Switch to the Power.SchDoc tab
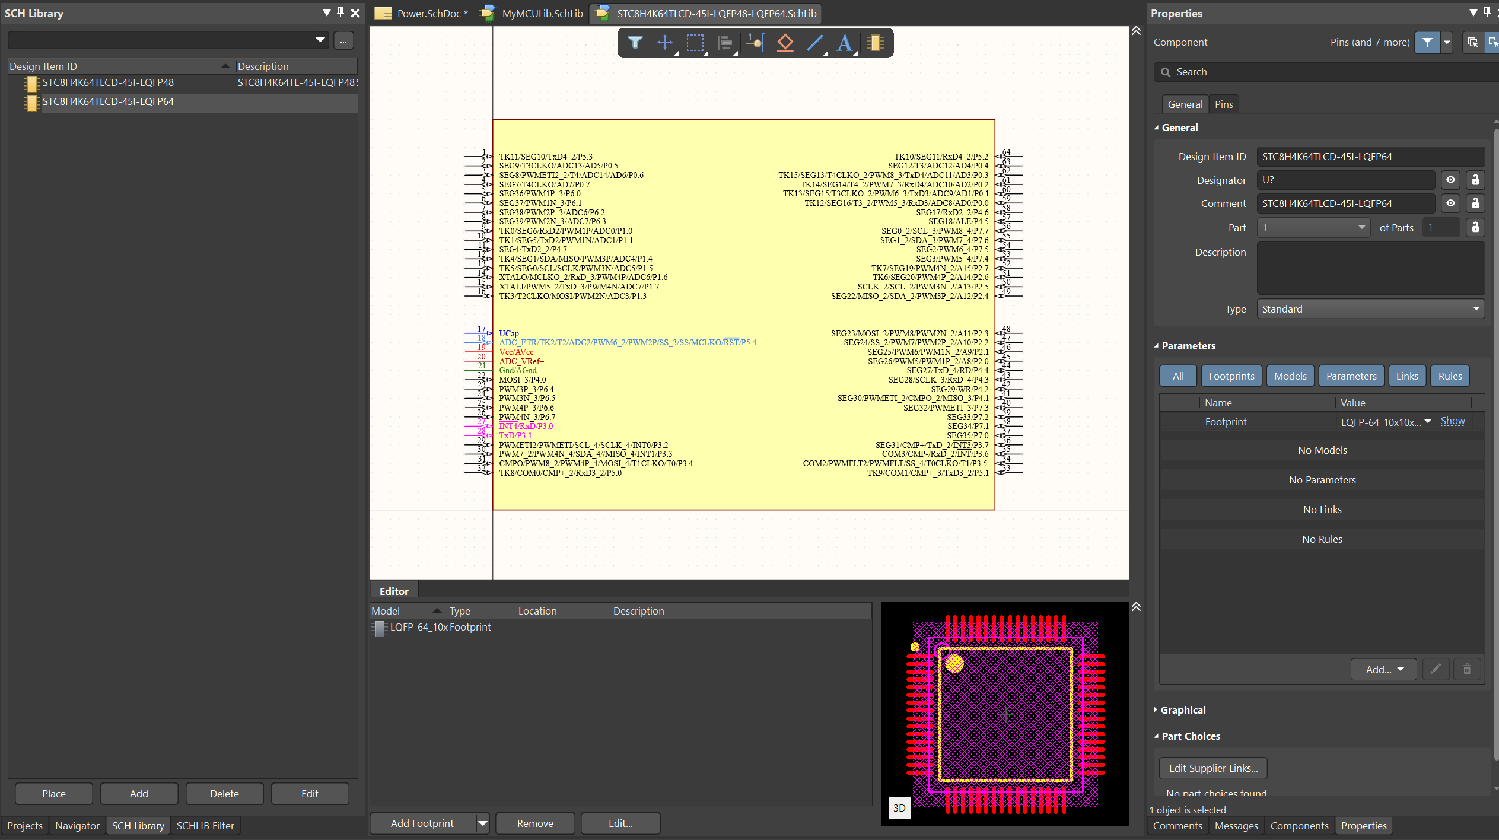This screenshot has width=1499, height=840. tap(422, 13)
